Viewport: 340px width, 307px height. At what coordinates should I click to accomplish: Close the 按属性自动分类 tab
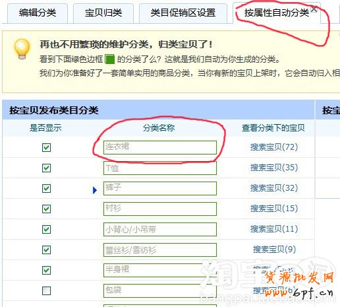pyautogui.click(x=314, y=9)
